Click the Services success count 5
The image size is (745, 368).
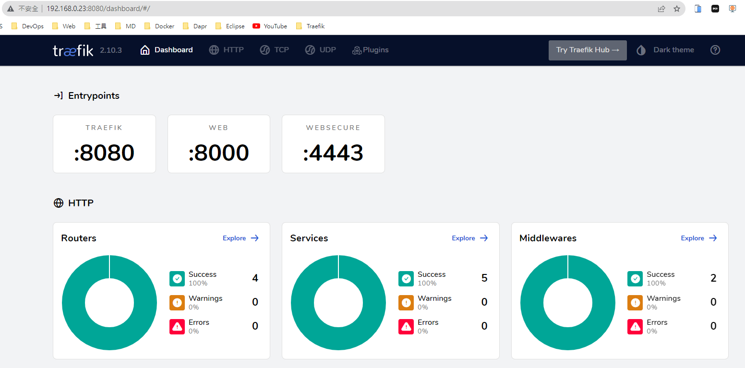(x=484, y=278)
